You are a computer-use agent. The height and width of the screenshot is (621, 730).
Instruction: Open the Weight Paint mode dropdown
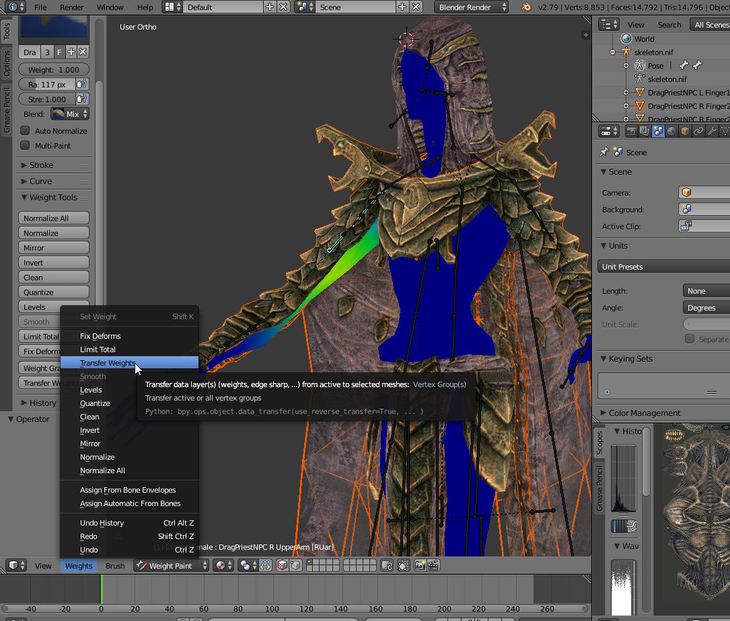point(172,566)
